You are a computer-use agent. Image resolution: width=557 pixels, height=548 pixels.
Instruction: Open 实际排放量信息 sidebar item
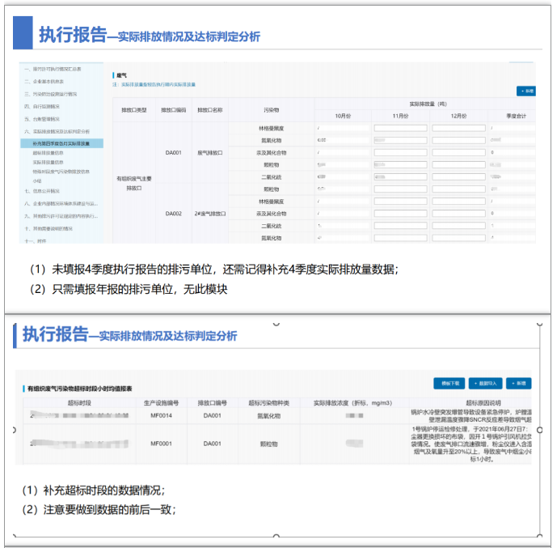pyautogui.click(x=49, y=162)
